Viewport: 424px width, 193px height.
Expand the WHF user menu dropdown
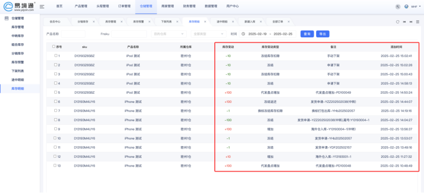[416, 7]
